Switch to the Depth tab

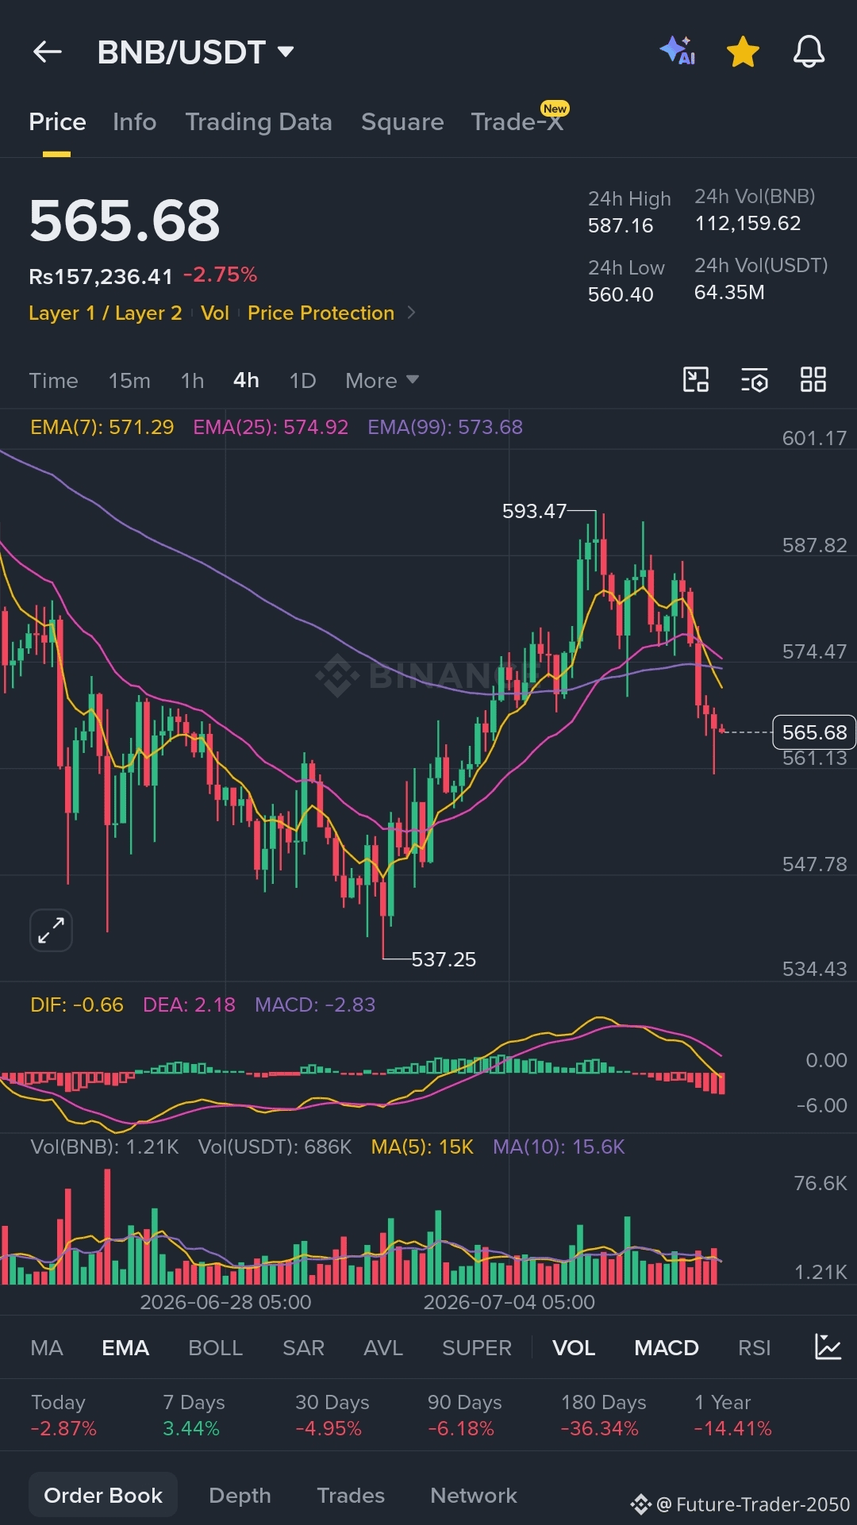240,1495
